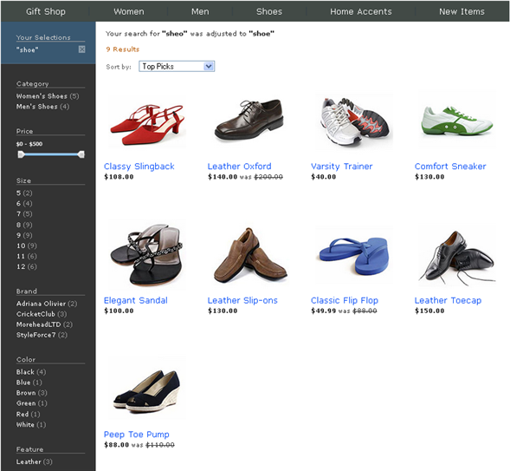Filter by color Black

coord(31,372)
